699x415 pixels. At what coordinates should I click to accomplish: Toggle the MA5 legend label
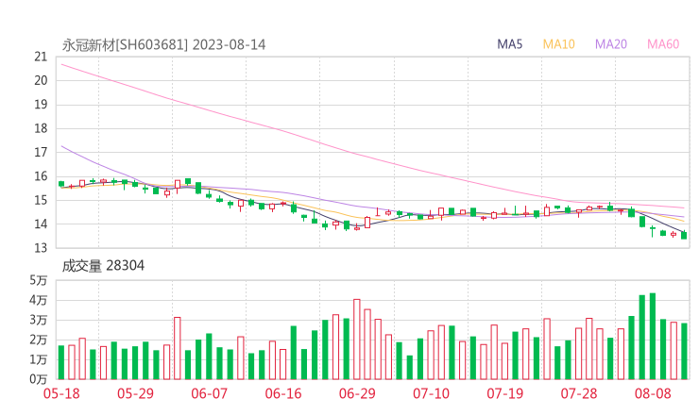[510, 44]
